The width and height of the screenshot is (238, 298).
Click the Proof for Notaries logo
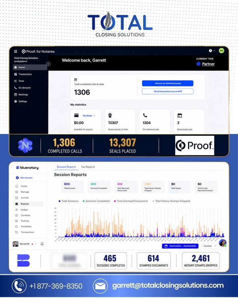[x=38, y=52]
